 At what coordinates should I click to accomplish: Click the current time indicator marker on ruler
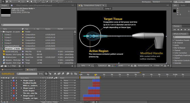[95, 75]
